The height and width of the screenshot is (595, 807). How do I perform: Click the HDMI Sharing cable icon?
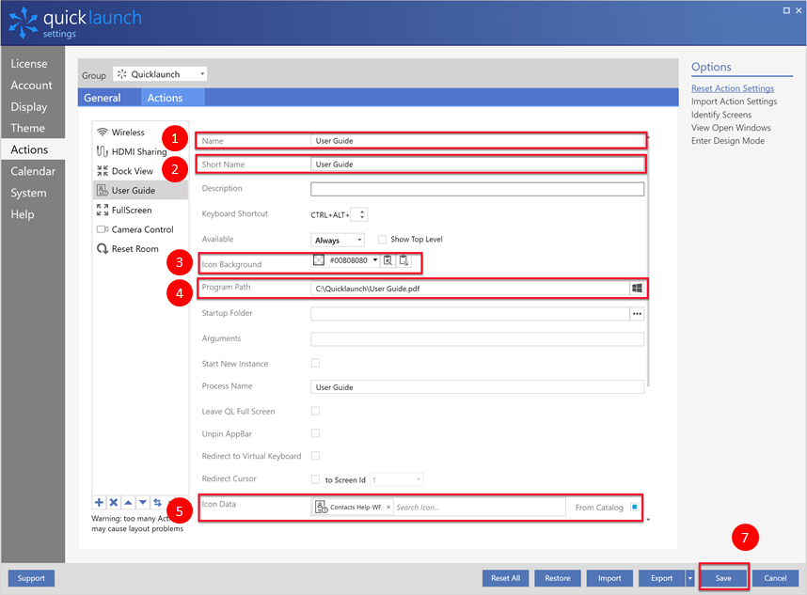(x=103, y=151)
